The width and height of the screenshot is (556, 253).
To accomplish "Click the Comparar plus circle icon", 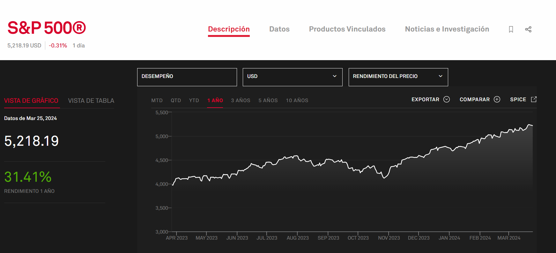I will (x=497, y=99).
